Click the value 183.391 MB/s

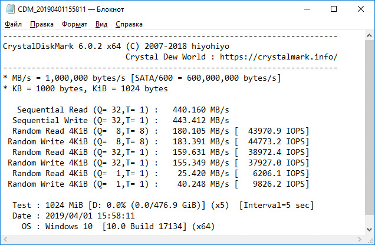[201, 141]
